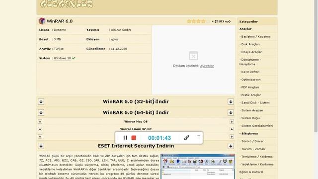The height and width of the screenshot is (179, 318).
Task: Open Sürücü / Driver category
Action: point(252,141)
